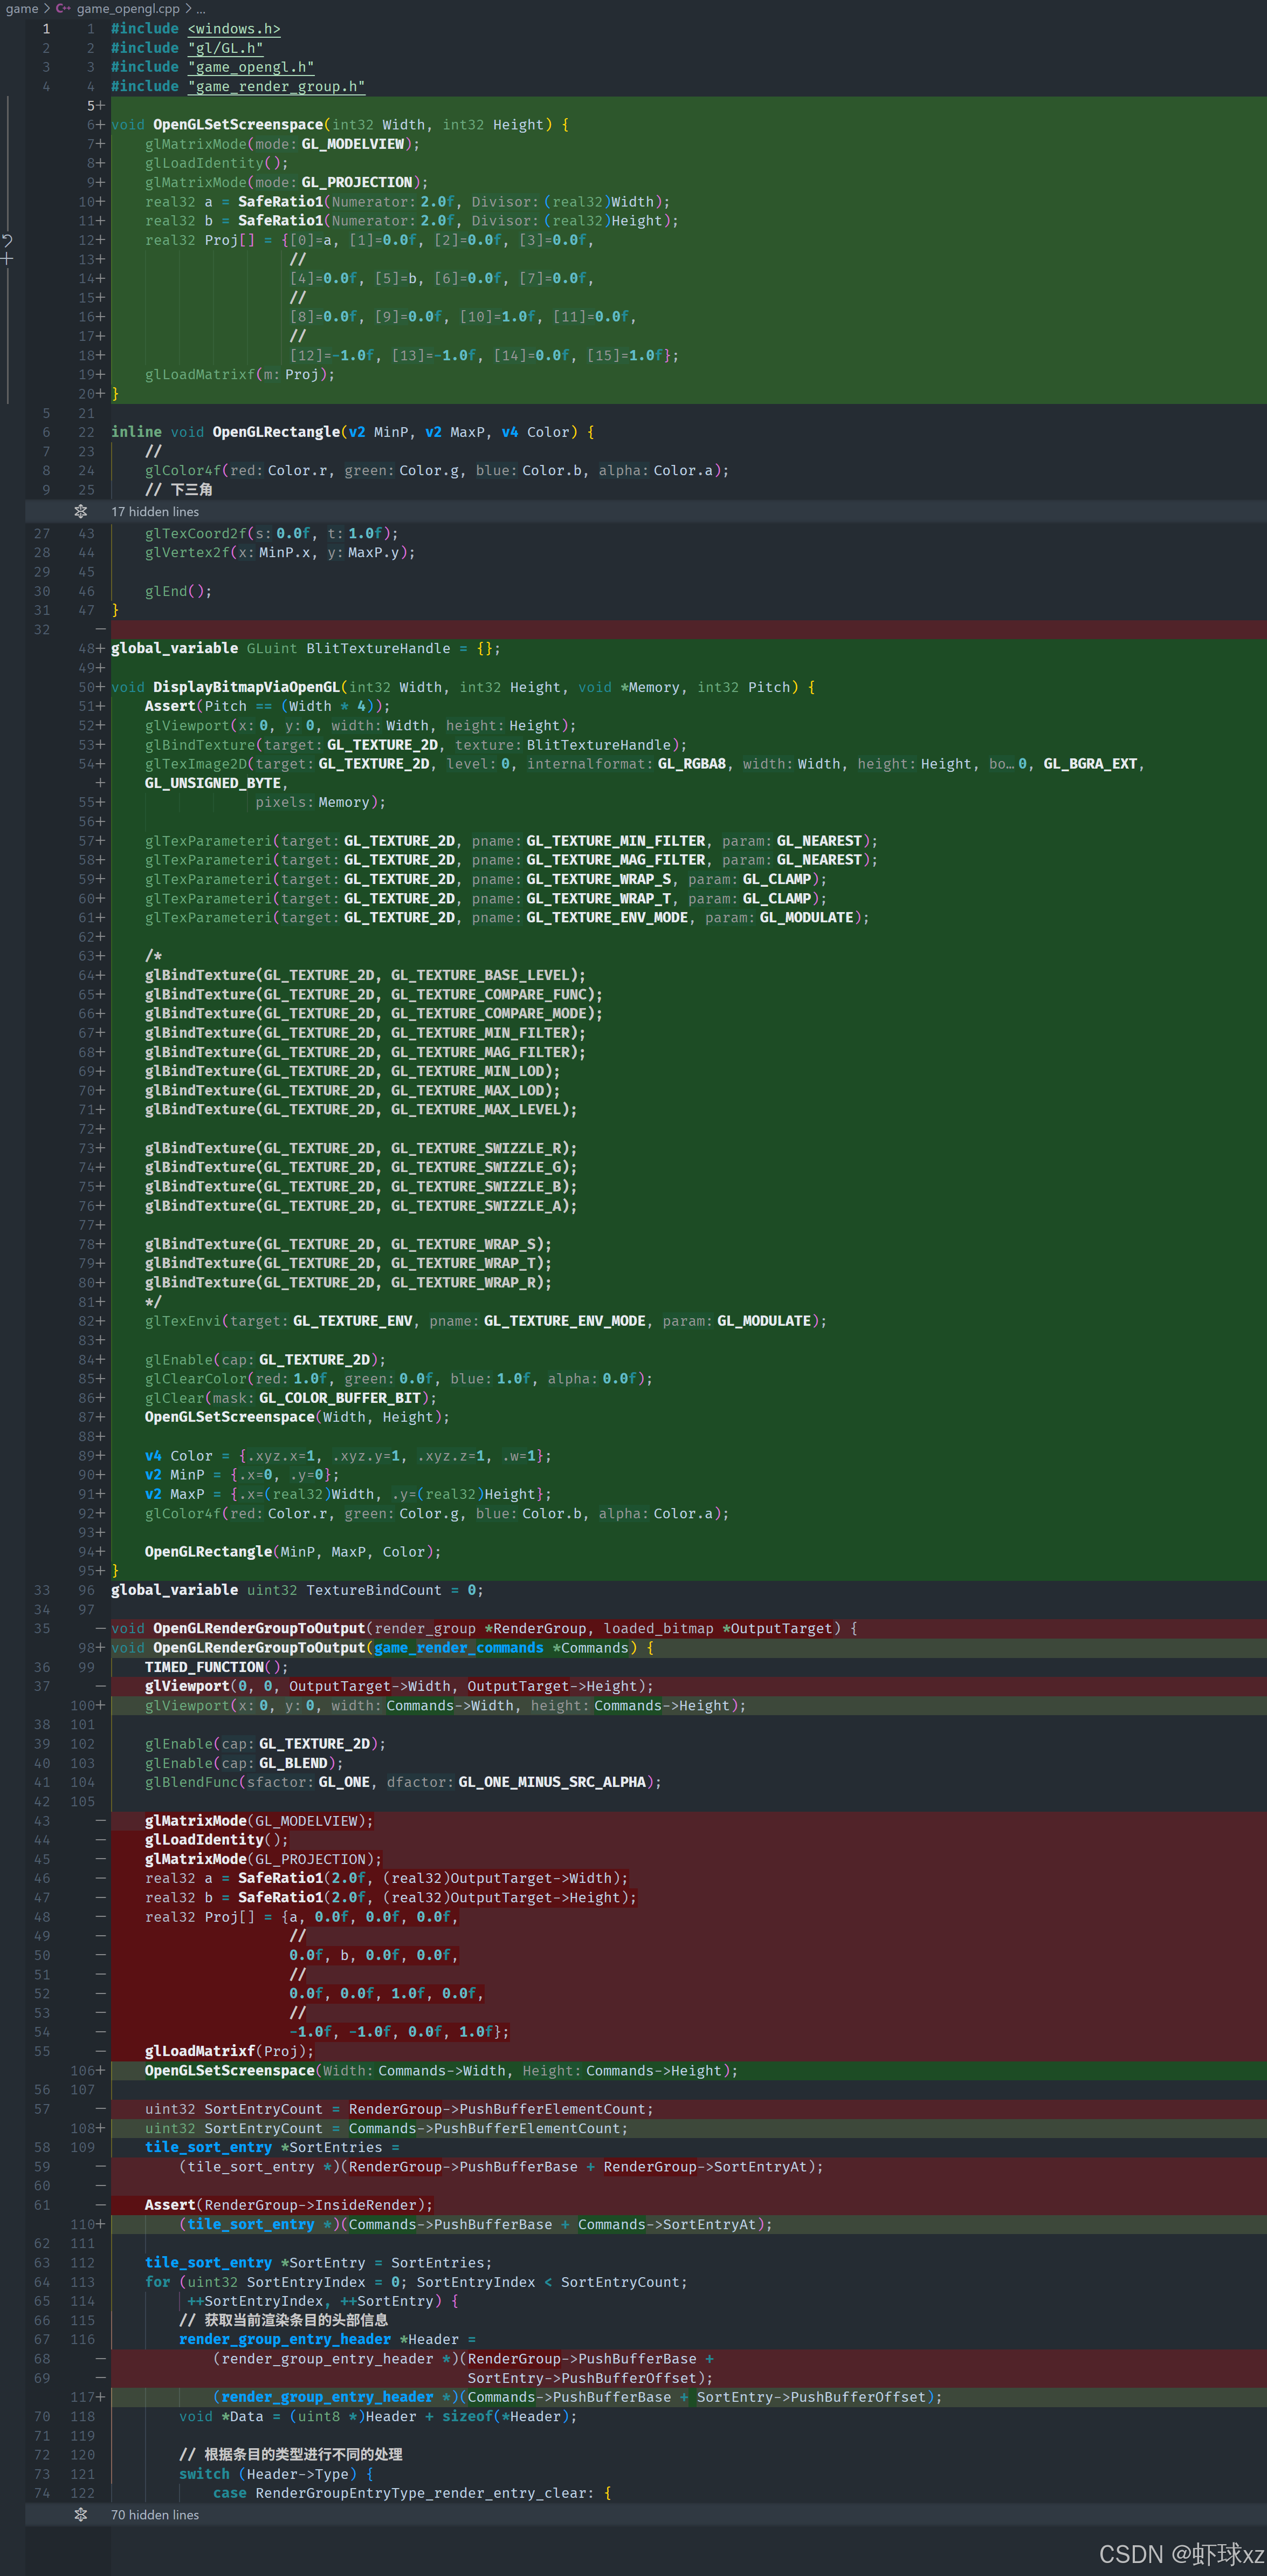Follow the <windows.h> include link
This screenshot has width=1267, height=2576.
(234, 29)
